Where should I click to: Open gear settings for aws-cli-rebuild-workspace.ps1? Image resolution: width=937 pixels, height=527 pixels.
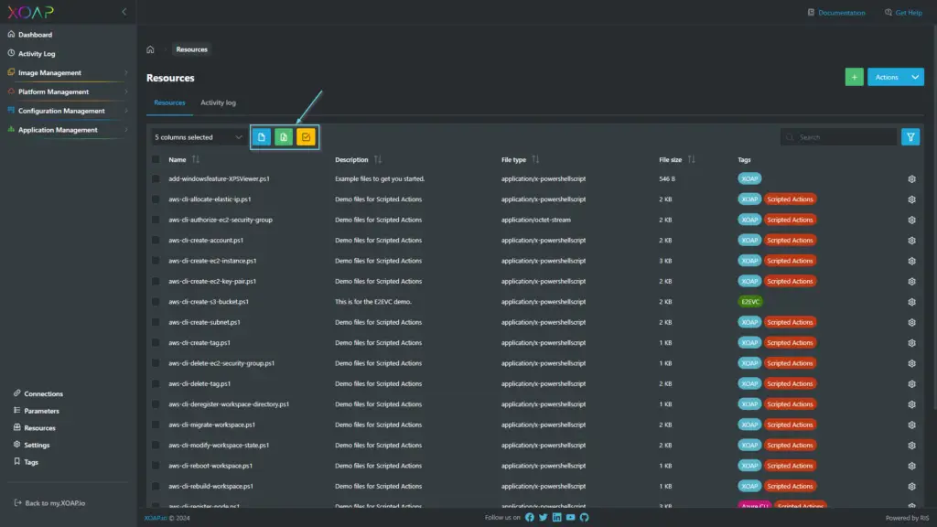(911, 487)
